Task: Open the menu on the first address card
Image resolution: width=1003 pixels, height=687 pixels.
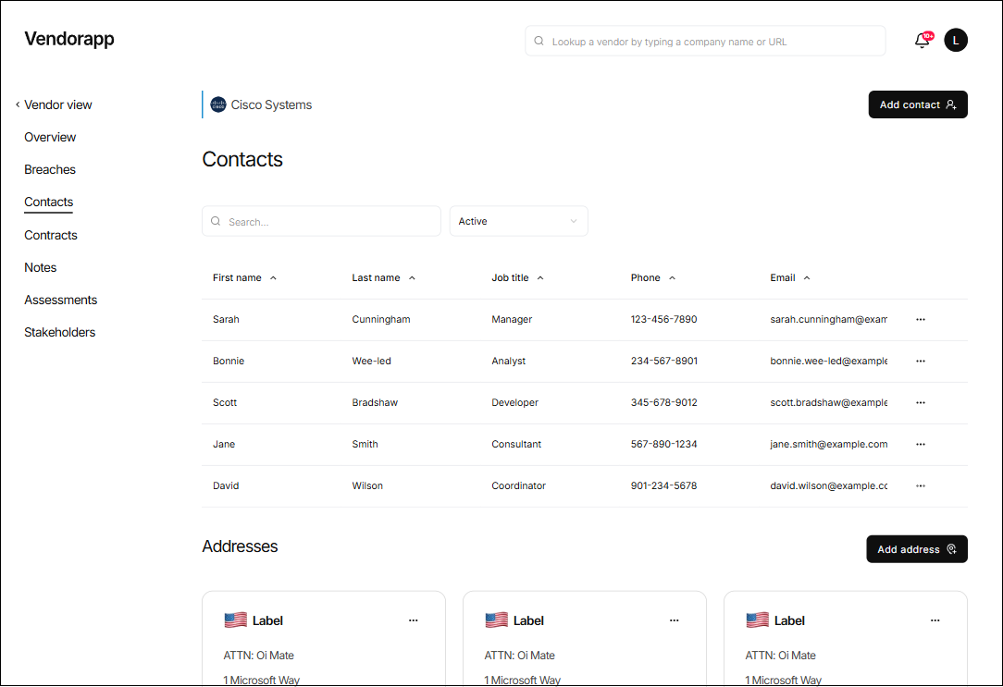Action: [414, 620]
